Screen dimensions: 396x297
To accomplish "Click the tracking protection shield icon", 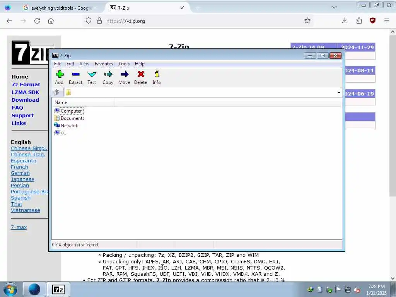I will coord(89,21).
